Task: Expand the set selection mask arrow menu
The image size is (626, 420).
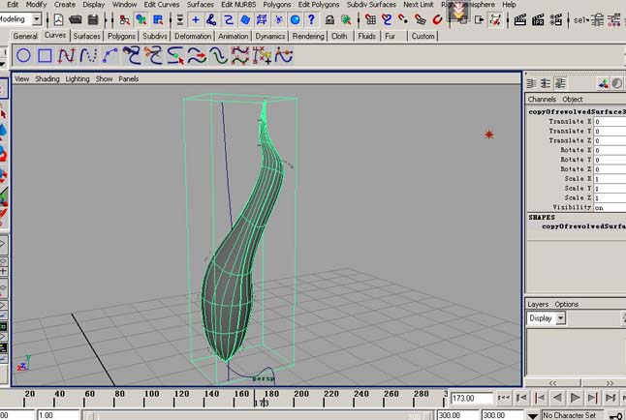Action: click(x=180, y=19)
